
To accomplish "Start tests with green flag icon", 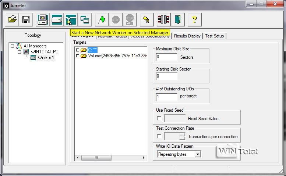I will [x=102, y=19].
